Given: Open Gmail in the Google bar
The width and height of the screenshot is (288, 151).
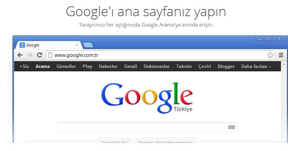Looking at the screenshot, I should pyautogui.click(x=131, y=66).
